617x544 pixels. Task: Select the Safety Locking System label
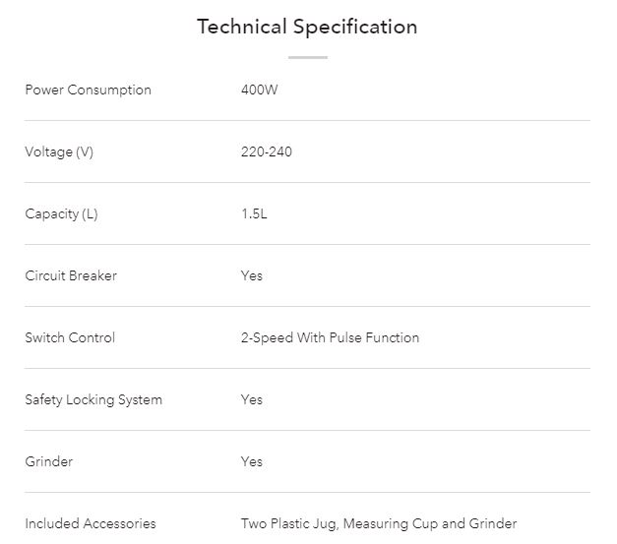pos(93,399)
